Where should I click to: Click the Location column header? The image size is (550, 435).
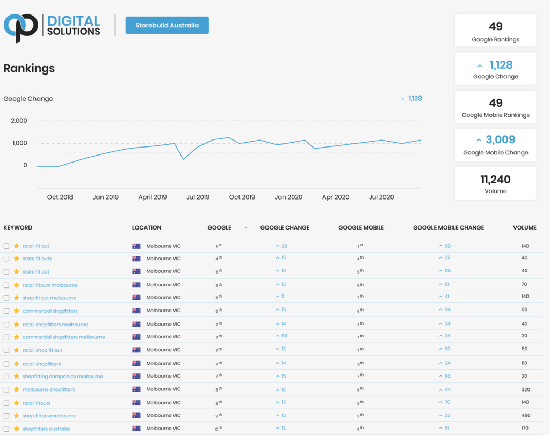click(147, 228)
